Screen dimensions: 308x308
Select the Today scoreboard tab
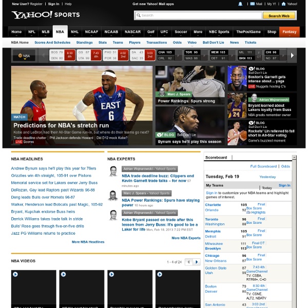267,188
